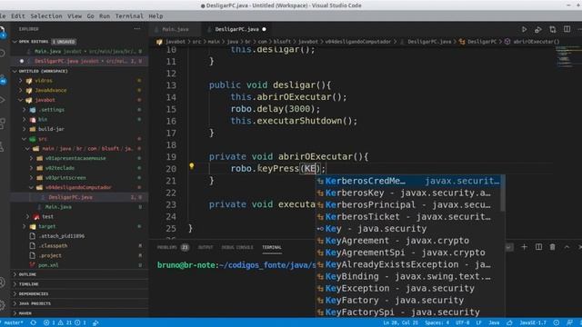
Task: Open .classpath file in explorer
Action: coord(53,245)
